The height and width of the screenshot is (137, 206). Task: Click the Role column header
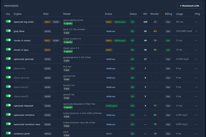click(x=46, y=14)
